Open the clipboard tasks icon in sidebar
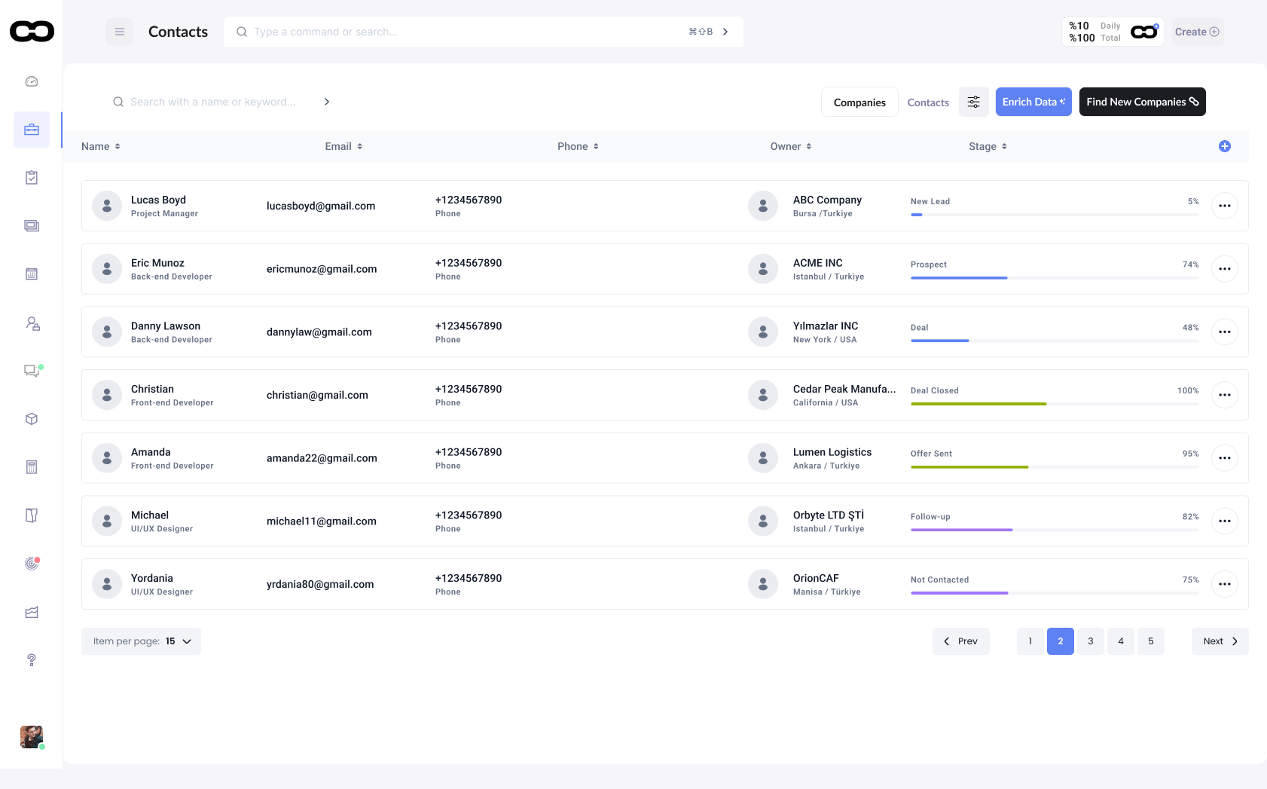This screenshot has height=789, width=1267. pos(32,178)
